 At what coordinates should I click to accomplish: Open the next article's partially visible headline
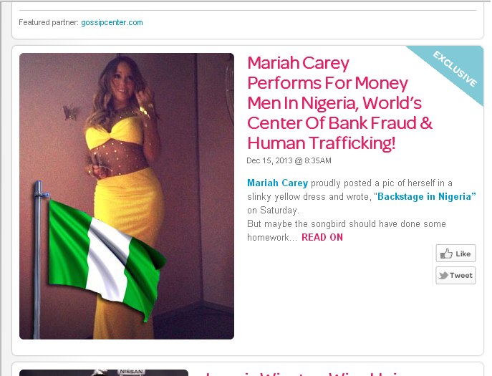pyautogui.click(x=302, y=373)
